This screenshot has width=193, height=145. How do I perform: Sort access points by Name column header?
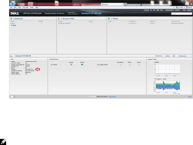(60, 21)
